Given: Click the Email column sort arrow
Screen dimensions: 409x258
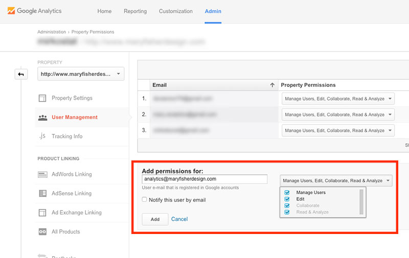Looking at the screenshot, I should (272, 85).
